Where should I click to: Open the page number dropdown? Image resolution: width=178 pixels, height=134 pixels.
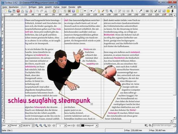(65, 126)
